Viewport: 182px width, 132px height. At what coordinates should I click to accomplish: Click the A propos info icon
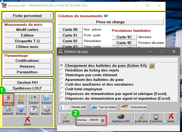click(46, 99)
